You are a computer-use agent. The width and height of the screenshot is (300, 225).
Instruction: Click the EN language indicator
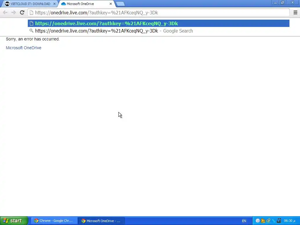pyautogui.click(x=244, y=221)
